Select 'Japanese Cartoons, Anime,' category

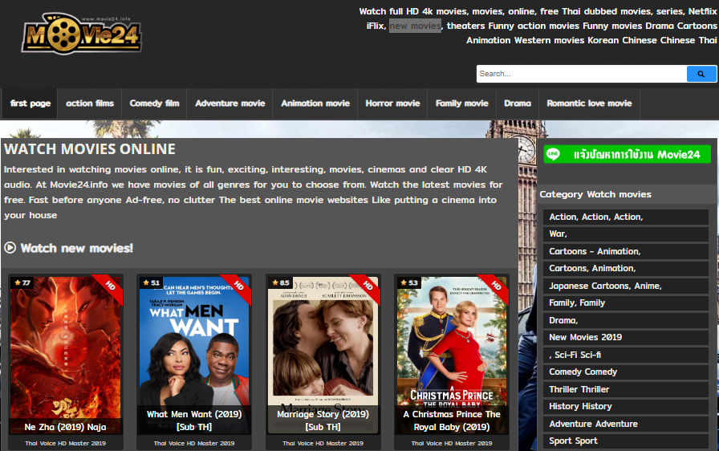tap(626, 286)
